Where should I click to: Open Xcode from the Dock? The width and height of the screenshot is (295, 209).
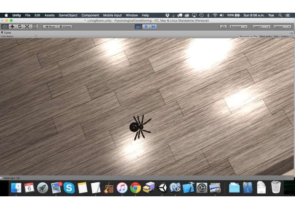click(188, 187)
